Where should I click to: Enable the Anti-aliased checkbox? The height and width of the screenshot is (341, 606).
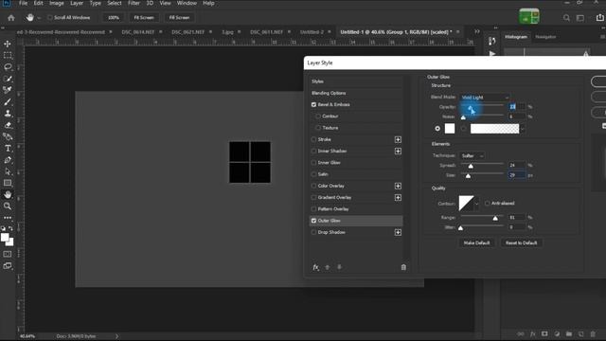pos(488,203)
